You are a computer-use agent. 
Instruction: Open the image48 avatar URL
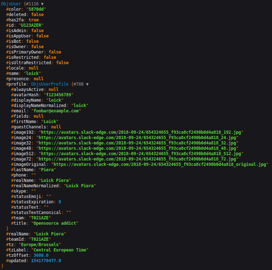click(137, 148)
